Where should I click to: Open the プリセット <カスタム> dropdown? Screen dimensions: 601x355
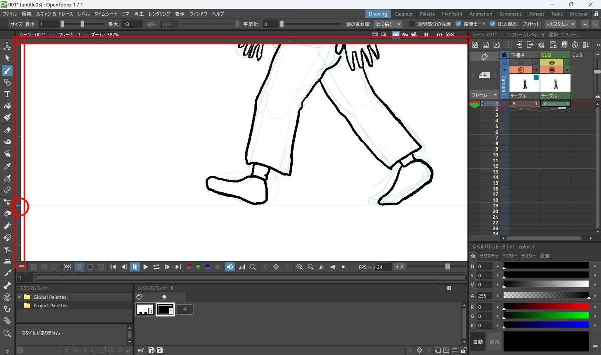561,24
